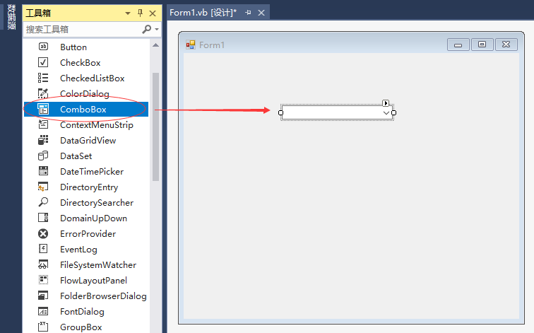Viewport: 534px width, 333px height.
Task: Select the Button control icon in toolbox
Action: (43, 47)
